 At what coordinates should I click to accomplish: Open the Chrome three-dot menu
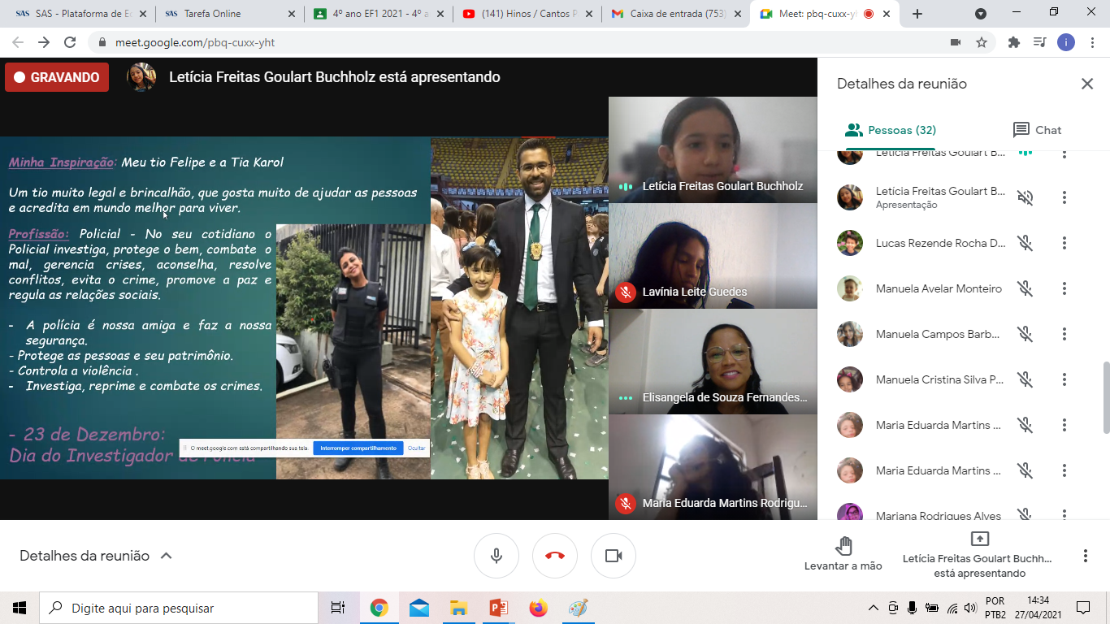(x=1091, y=42)
